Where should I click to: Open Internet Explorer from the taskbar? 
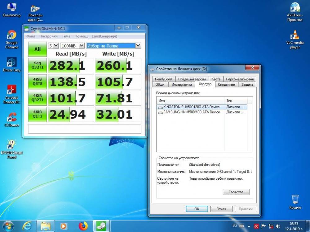(27, 226)
